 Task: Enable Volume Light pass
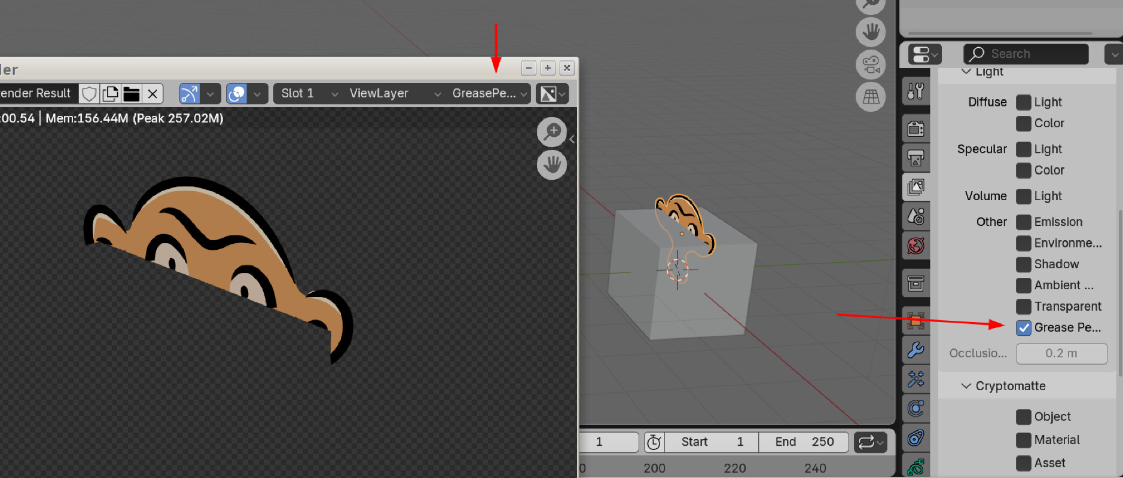(1024, 196)
